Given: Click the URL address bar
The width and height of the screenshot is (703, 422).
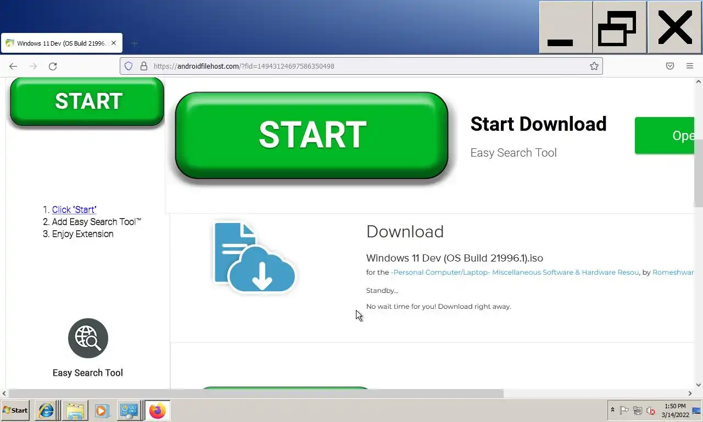Looking at the screenshot, I should tap(361, 66).
